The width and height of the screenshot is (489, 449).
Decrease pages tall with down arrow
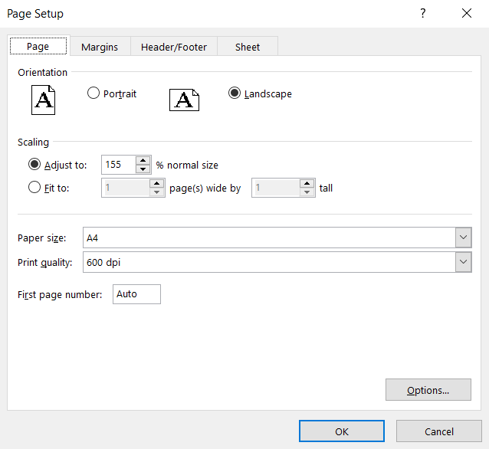(307, 192)
